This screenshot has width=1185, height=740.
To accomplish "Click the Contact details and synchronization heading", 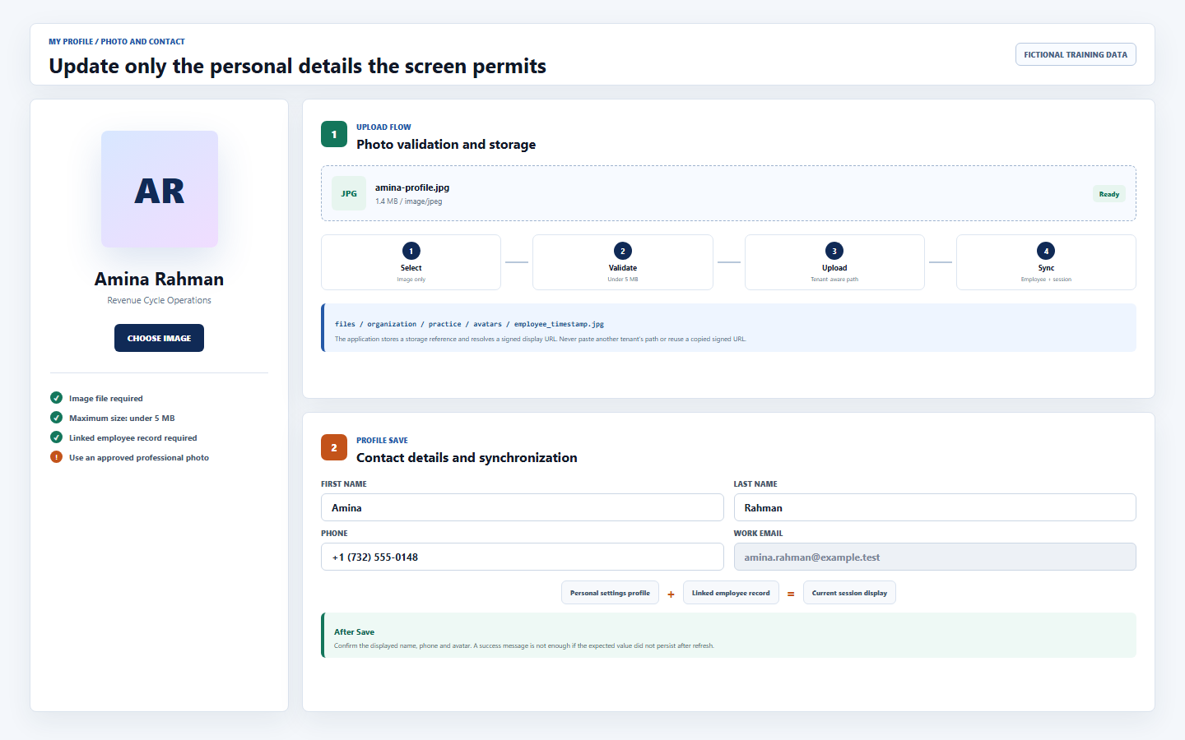I will [x=467, y=457].
